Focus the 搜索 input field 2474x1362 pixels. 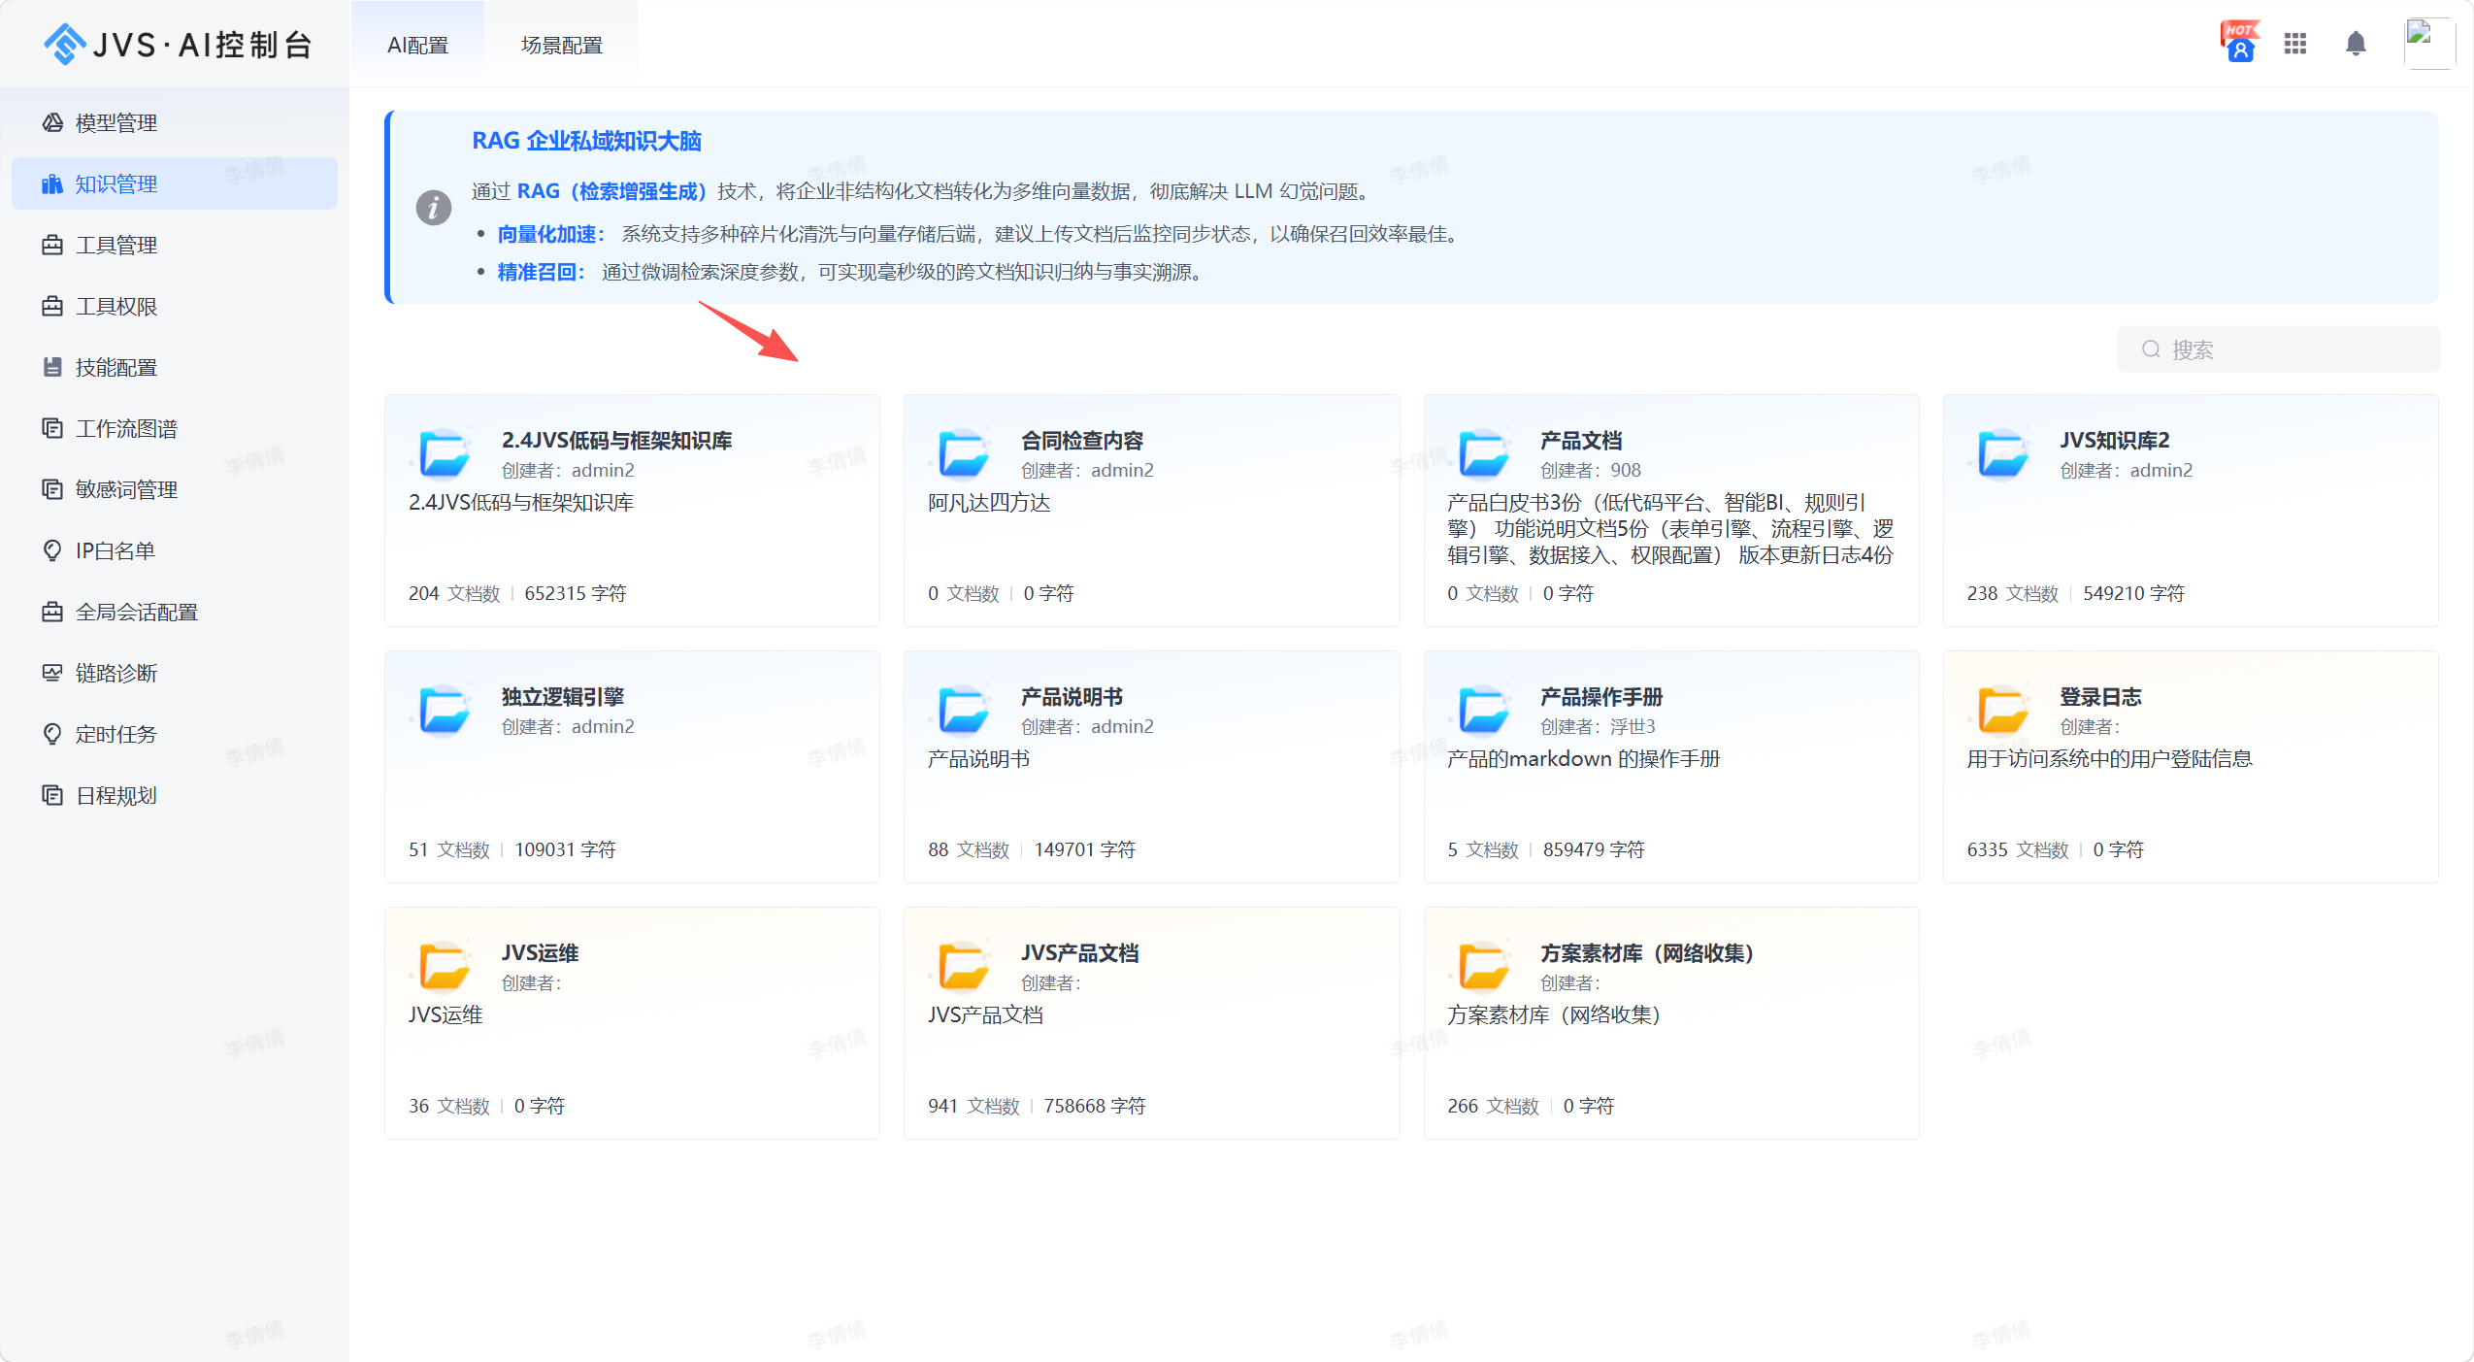click(x=2278, y=349)
